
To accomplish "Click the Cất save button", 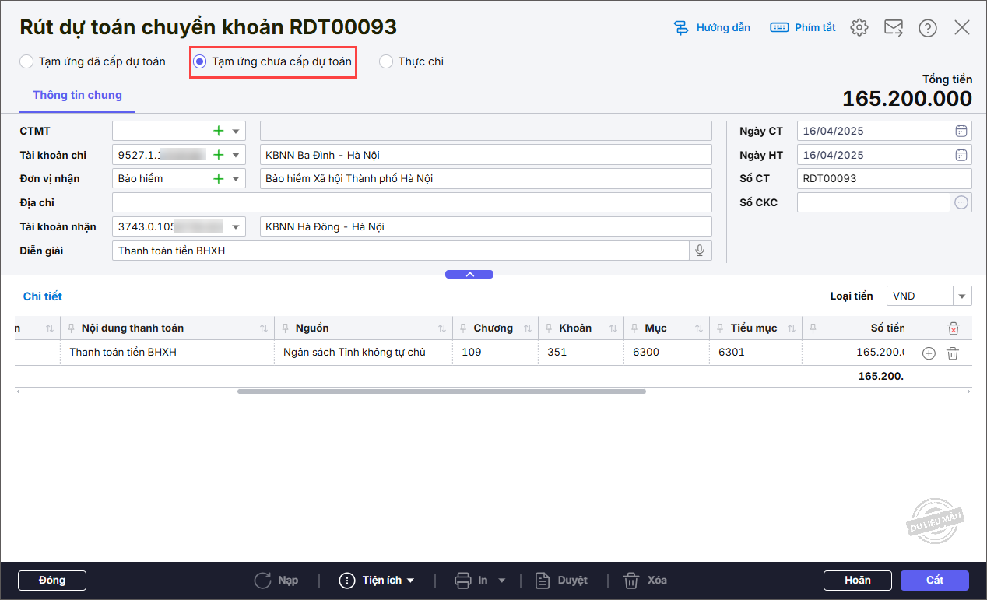I will tap(934, 580).
